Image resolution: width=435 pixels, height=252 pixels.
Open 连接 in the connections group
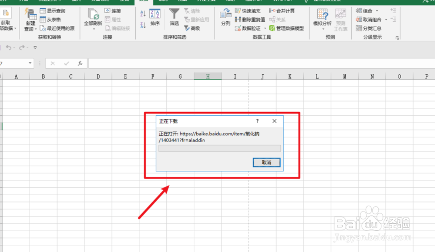click(x=113, y=11)
